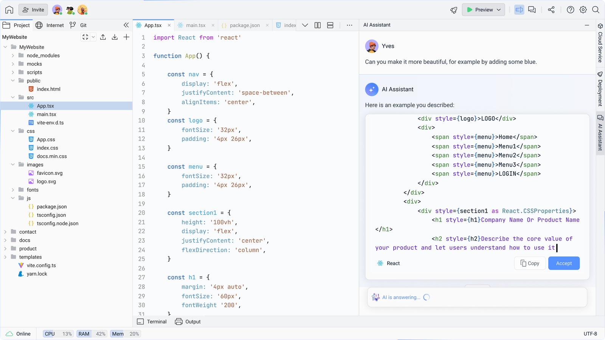Switch to the Git tab
Image resolution: width=605 pixels, height=340 pixels.
pyautogui.click(x=79, y=25)
